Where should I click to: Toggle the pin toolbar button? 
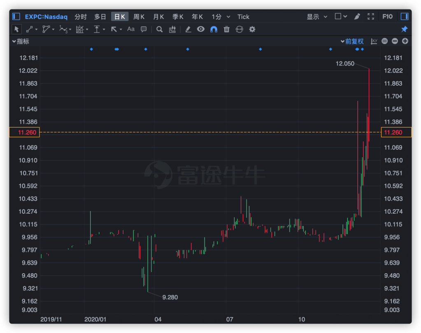coord(404,29)
